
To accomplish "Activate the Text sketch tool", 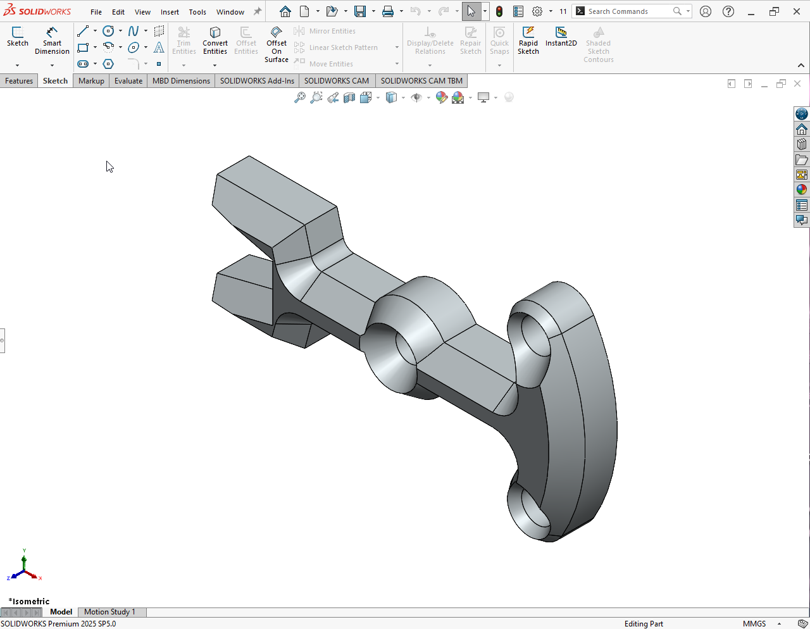I will (159, 47).
